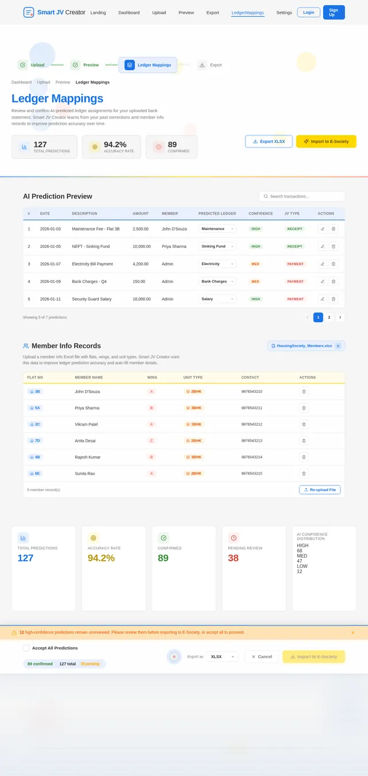This screenshot has height=776, width=368.
Task: Open the Settings nav item
Action: coord(284,12)
